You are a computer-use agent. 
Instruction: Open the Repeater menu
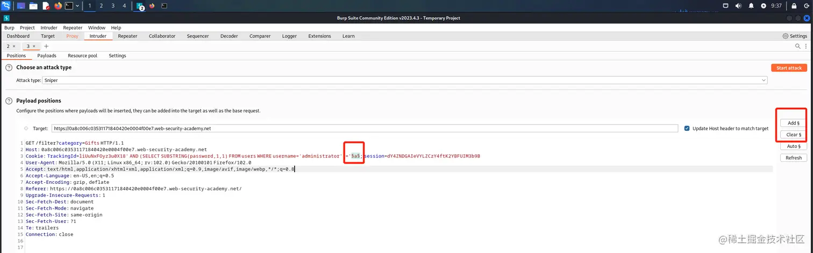click(73, 27)
